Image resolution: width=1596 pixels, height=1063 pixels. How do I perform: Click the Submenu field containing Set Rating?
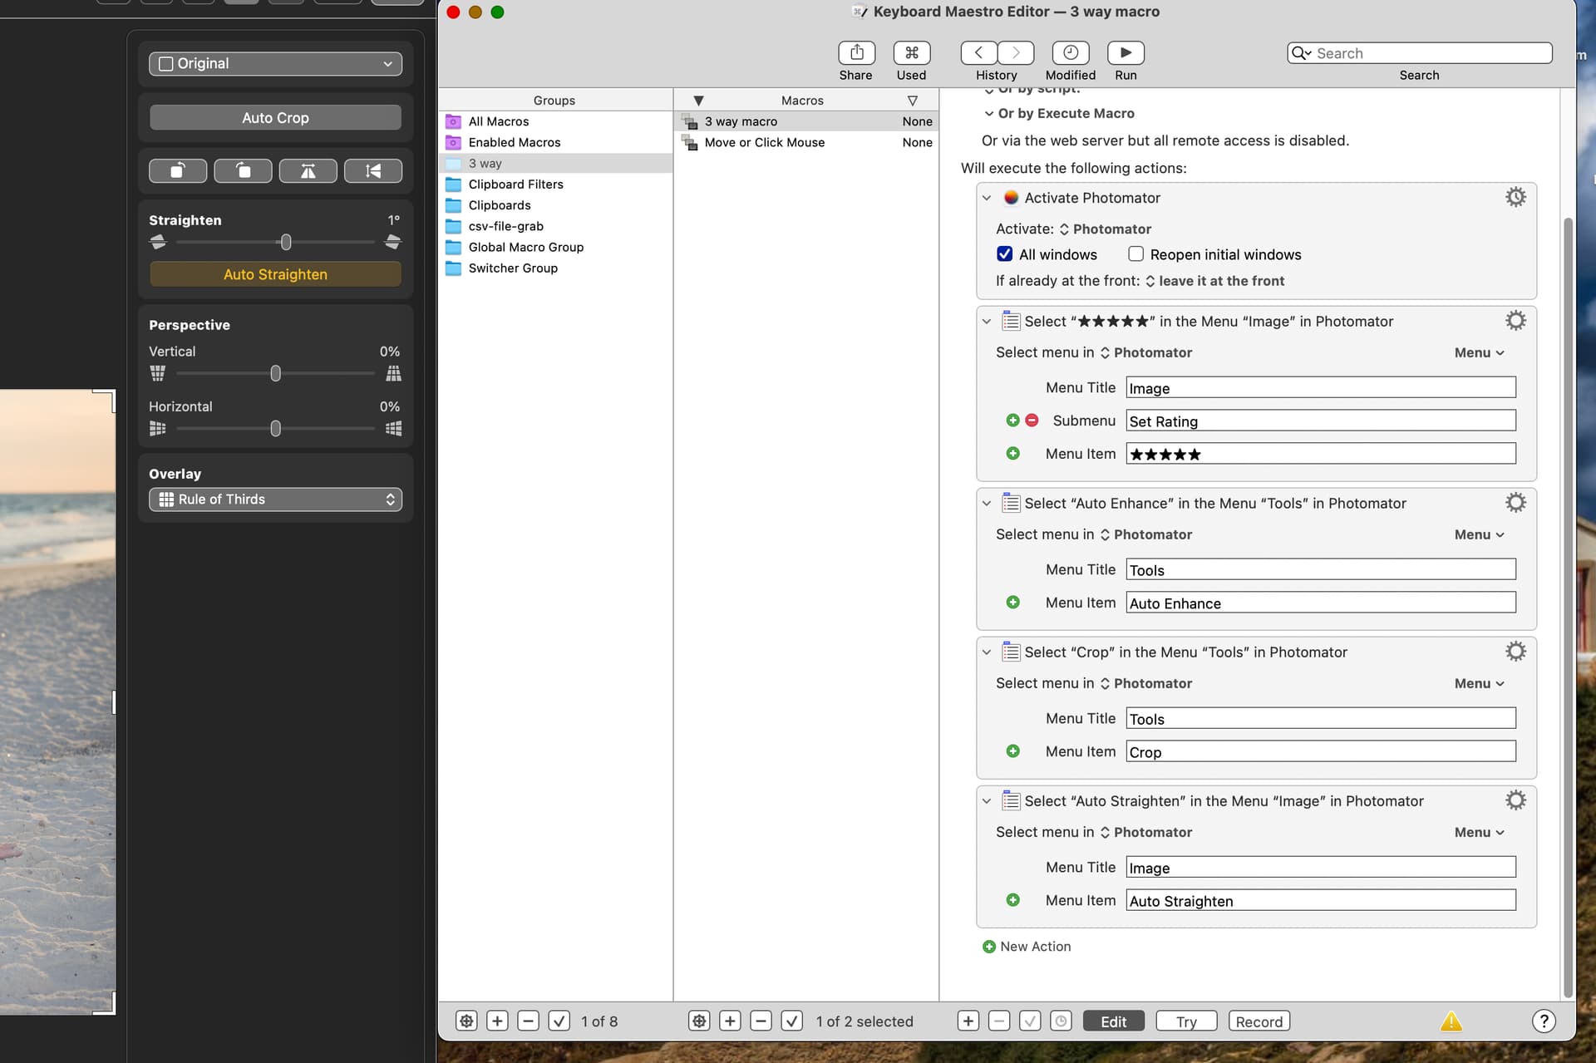click(x=1321, y=421)
